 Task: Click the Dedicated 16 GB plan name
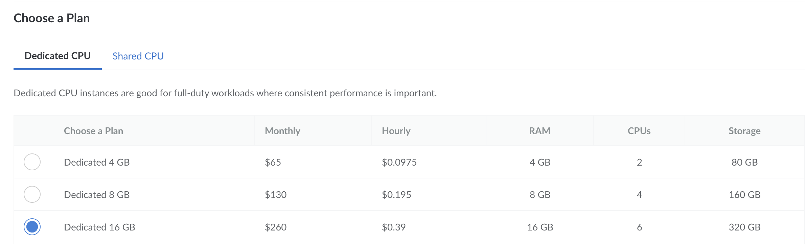click(99, 227)
